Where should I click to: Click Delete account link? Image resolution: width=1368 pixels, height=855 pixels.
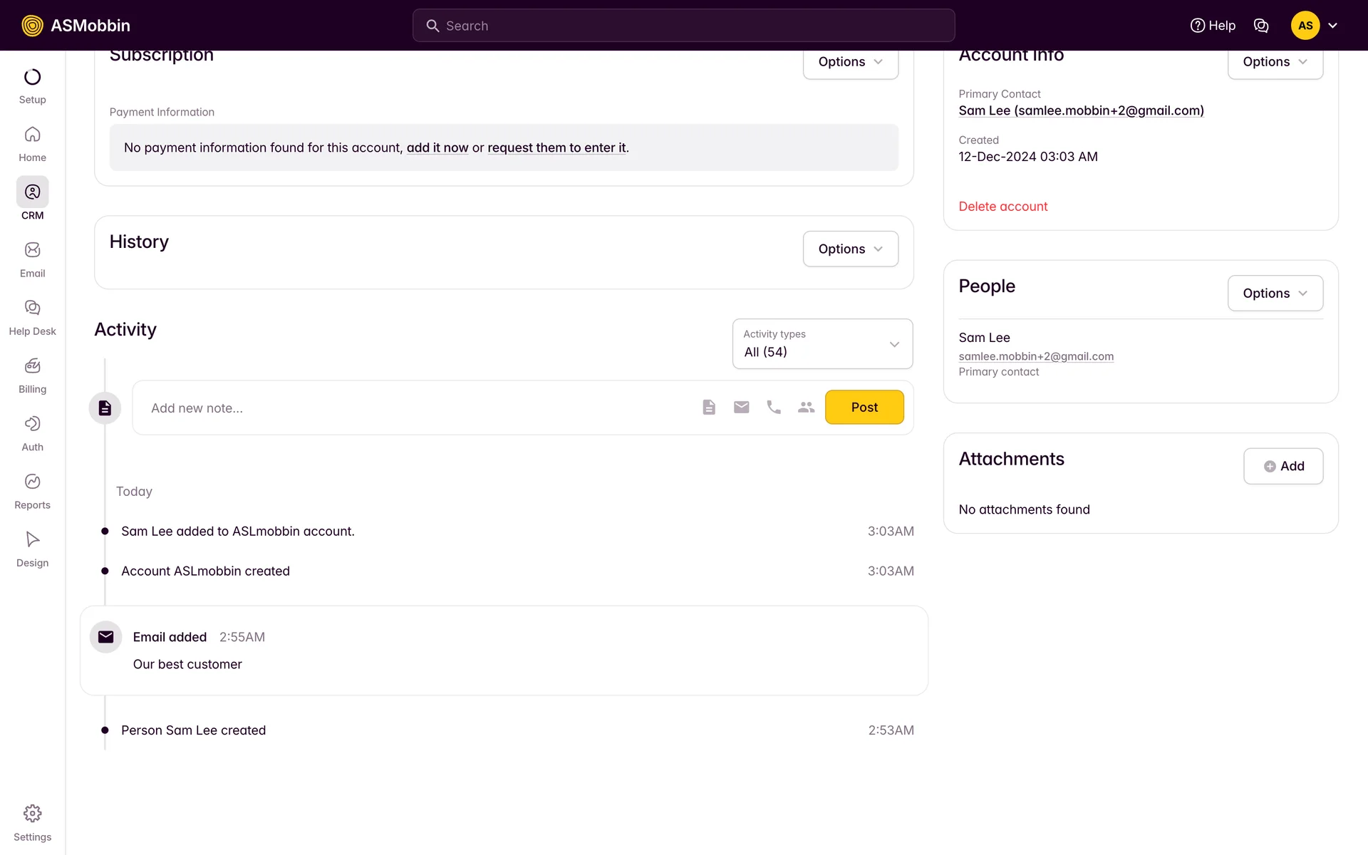pyautogui.click(x=1002, y=207)
